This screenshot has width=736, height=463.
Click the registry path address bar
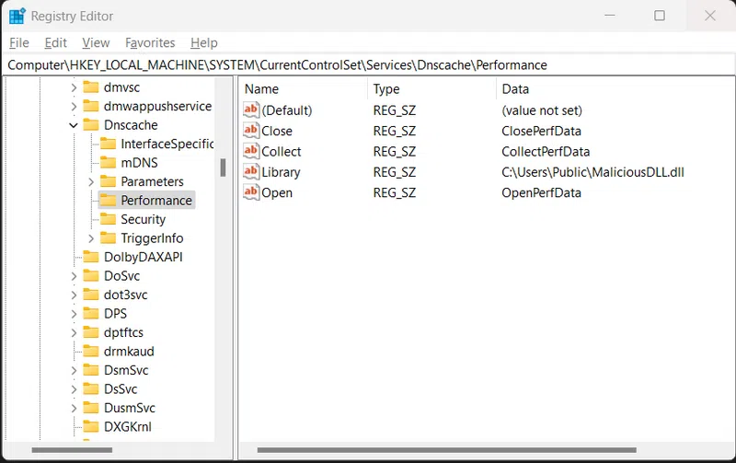[x=368, y=64]
